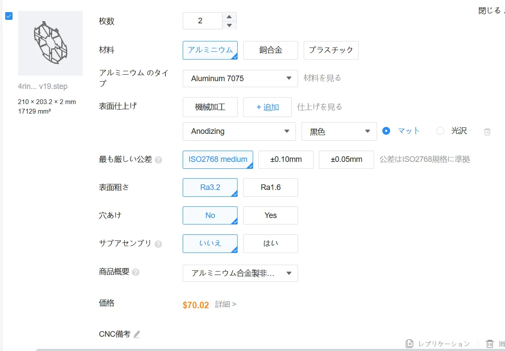
Task: Select ±0.05mm tolerance
Action: tap(346, 160)
